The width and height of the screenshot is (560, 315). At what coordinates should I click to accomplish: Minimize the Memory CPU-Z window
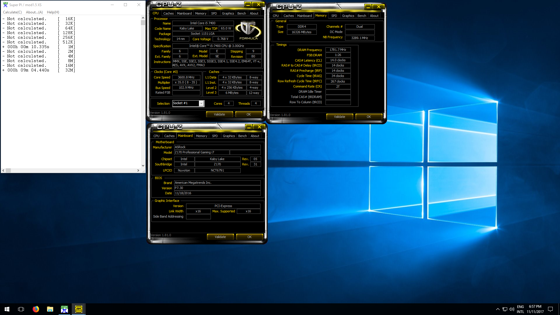click(x=368, y=7)
